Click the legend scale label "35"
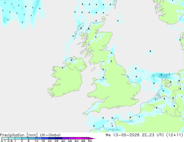The image size is (184, 142). [70, 141]
